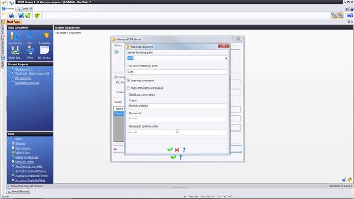The image size is (354, 199).
Task: Select the highlighted vault row in Vaults list
Action: pyautogui.click(x=119, y=113)
